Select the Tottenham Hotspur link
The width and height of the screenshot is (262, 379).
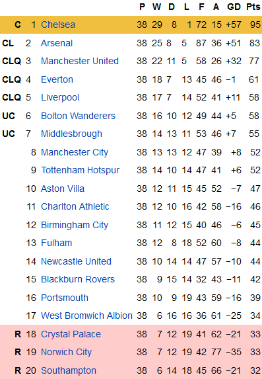click(x=80, y=171)
